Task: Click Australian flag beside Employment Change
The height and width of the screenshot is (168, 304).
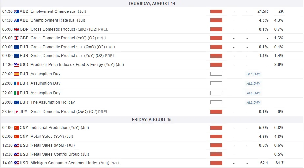Action: (x=17, y=11)
